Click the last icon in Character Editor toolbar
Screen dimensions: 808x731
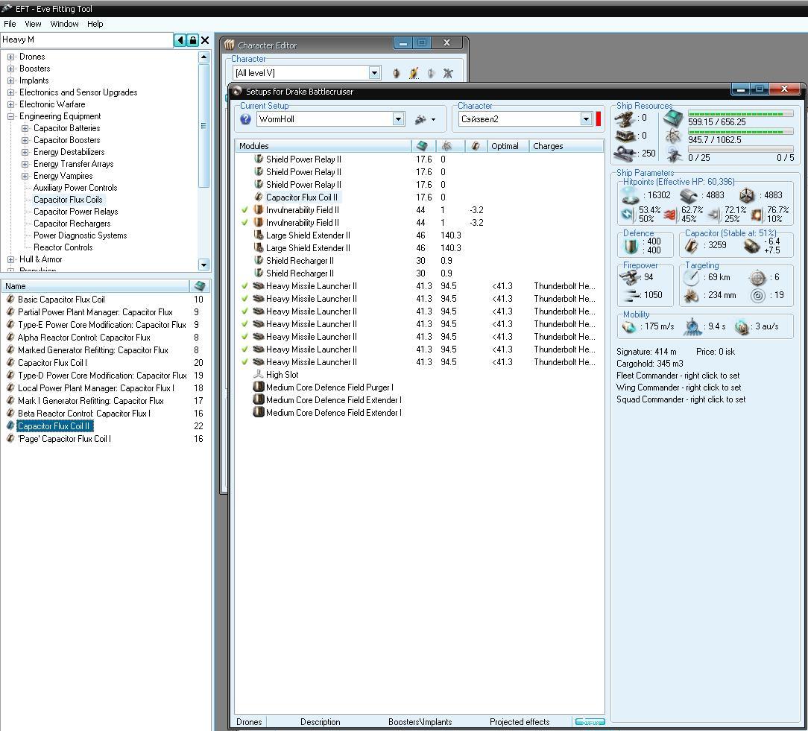click(x=448, y=73)
